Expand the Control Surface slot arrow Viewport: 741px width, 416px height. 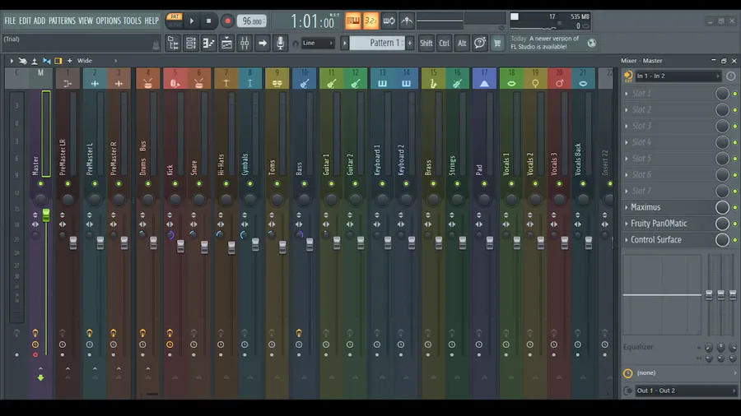(x=627, y=240)
